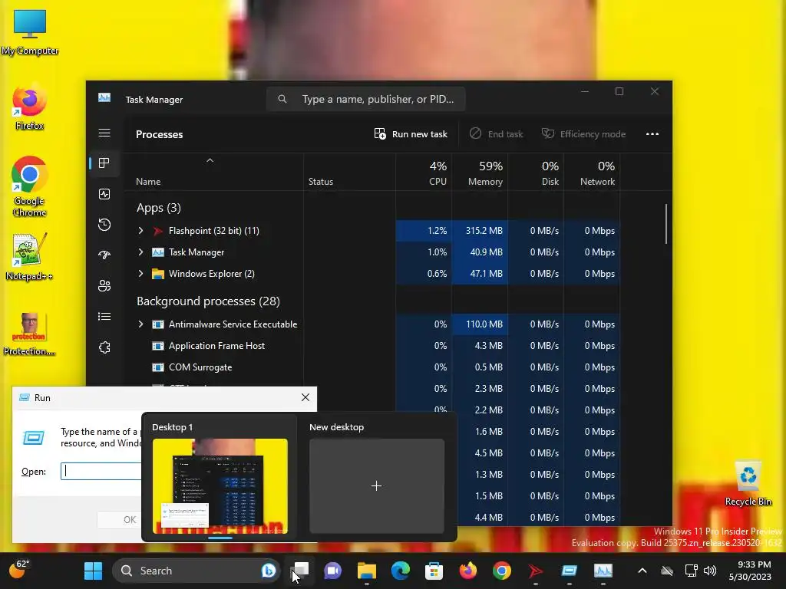Open Details page icon in sidebar
The height and width of the screenshot is (589, 786).
point(104,316)
